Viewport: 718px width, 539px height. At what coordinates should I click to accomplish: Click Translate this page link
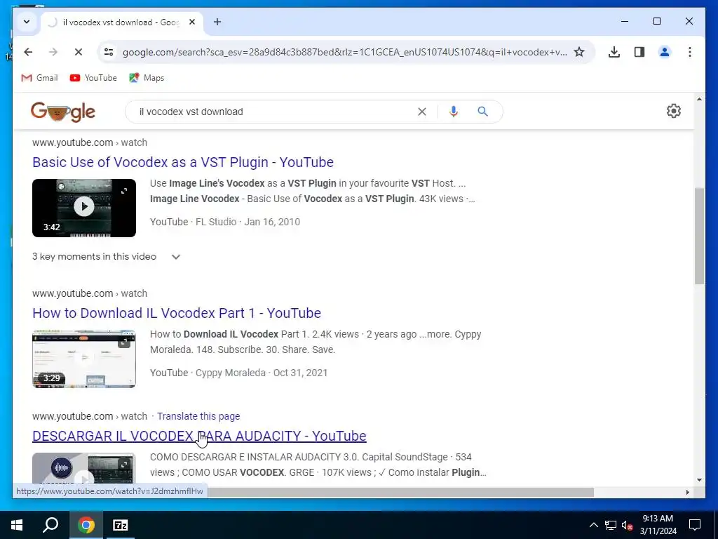pyautogui.click(x=198, y=417)
